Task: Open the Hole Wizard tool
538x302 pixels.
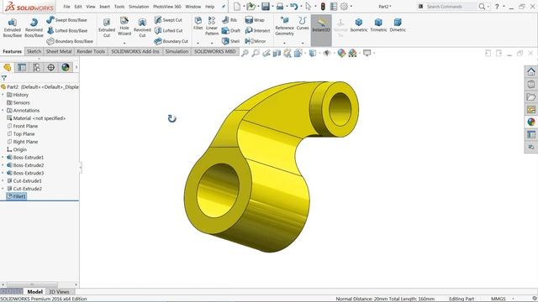Action: [124, 26]
